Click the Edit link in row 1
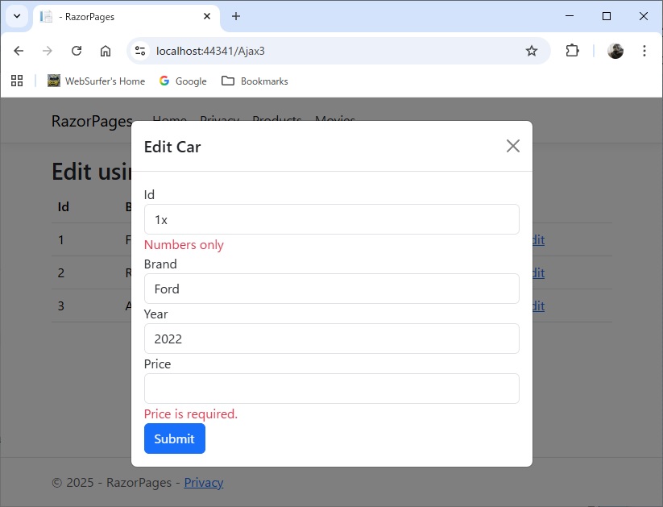 pos(538,239)
